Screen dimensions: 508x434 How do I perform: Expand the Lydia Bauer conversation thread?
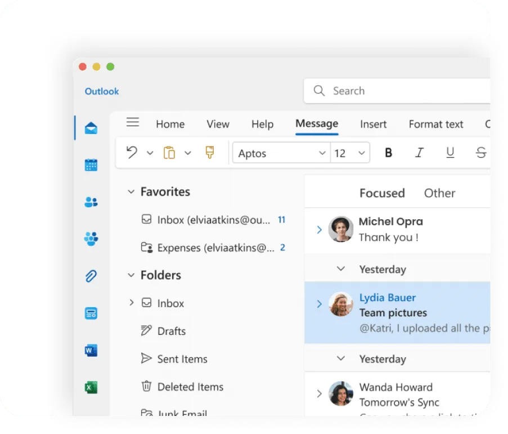click(x=319, y=304)
